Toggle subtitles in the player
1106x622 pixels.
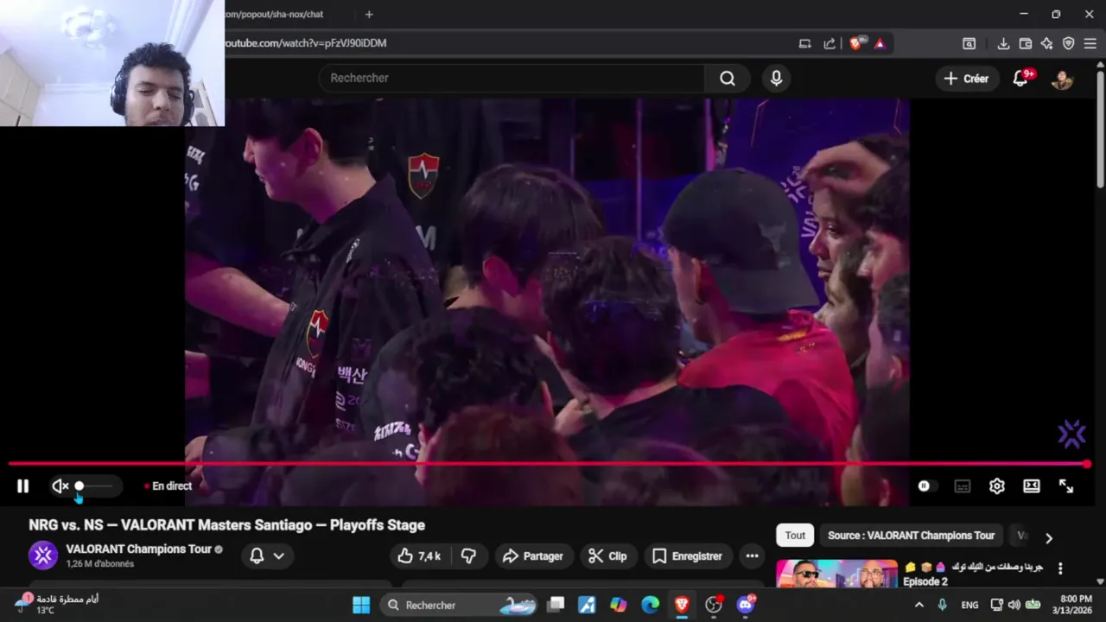962,486
